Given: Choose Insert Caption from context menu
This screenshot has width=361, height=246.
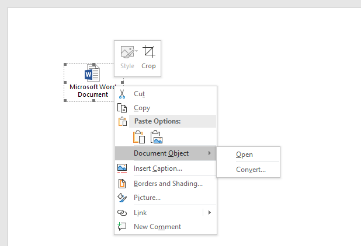Looking at the screenshot, I should tap(158, 168).
